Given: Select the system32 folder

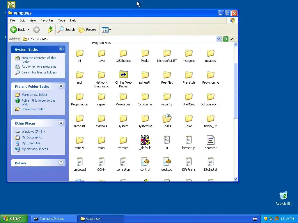Looking at the screenshot, I should click(x=145, y=121).
